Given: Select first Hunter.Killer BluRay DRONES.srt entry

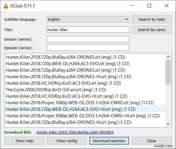Looking at the screenshot, I should (x=85, y=57).
